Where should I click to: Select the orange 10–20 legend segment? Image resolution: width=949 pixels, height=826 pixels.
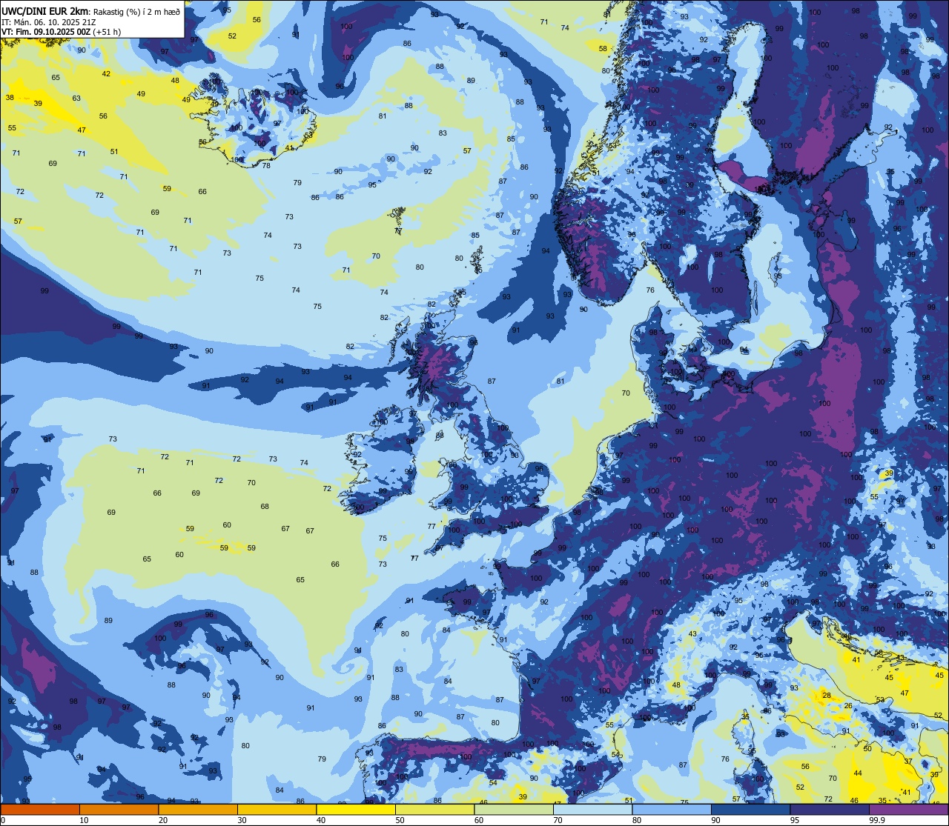[119, 809]
